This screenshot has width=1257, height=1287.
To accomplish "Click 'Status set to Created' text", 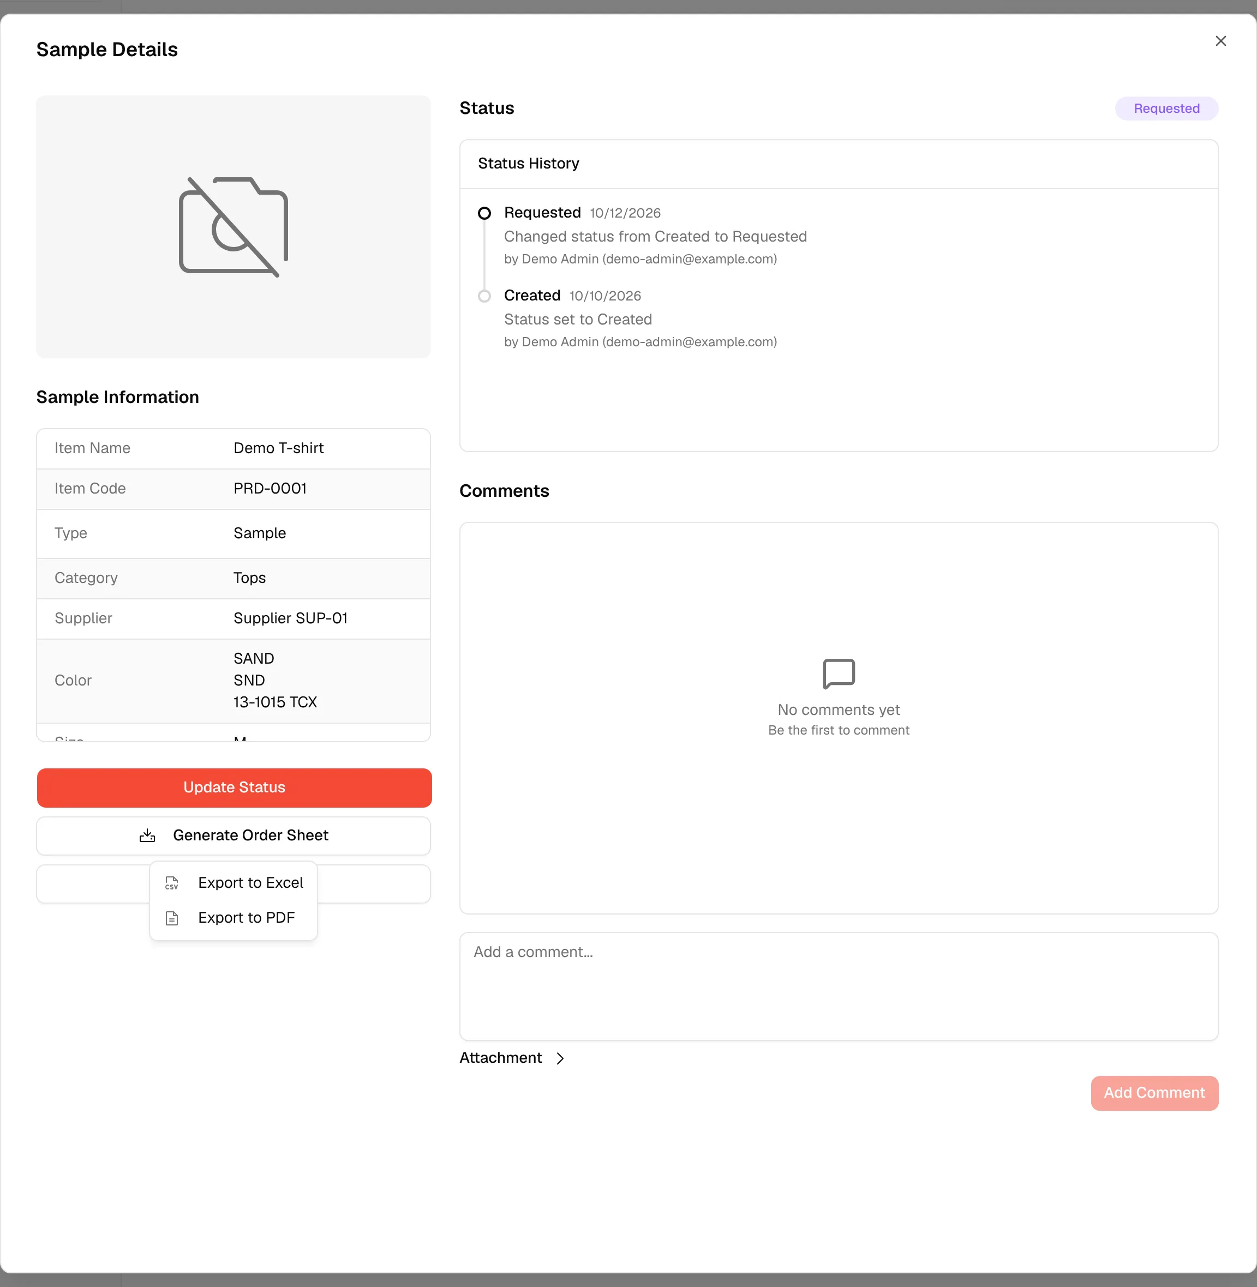I will [578, 320].
